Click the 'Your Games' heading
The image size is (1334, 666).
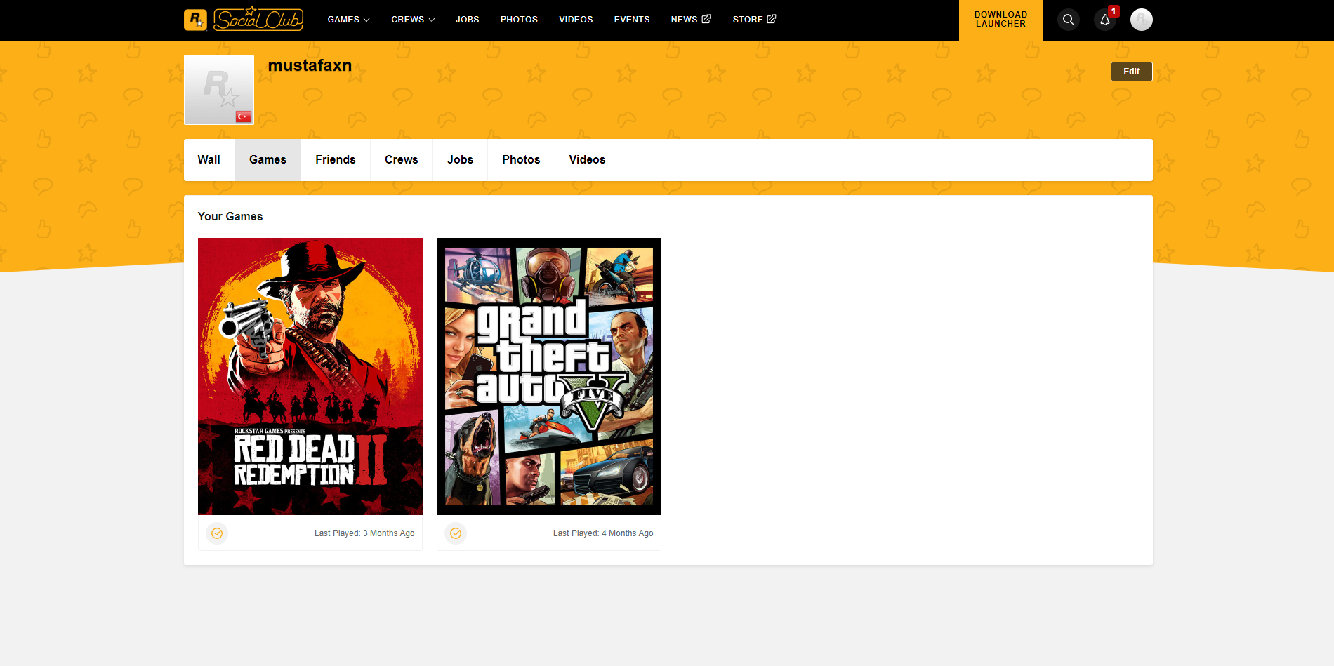230,217
